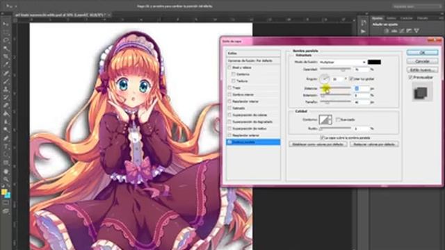Toggle La capa cubre la sombra paralela
Image resolution: width=445 pixels, height=250 pixels.
click(322, 137)
